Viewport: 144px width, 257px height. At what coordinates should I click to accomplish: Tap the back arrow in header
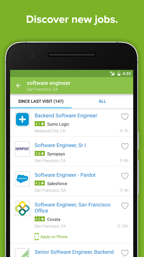18,85
